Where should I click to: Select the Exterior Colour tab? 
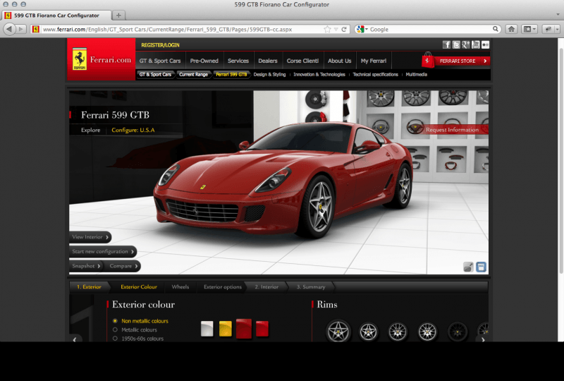coord(139,286)
